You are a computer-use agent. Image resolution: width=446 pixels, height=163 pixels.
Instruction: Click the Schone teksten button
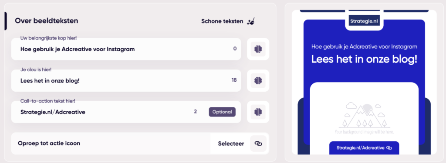click(228, 21)
